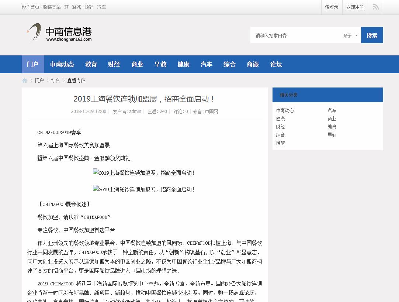
Task: Click the second broken article image
Action: [144, 189]
